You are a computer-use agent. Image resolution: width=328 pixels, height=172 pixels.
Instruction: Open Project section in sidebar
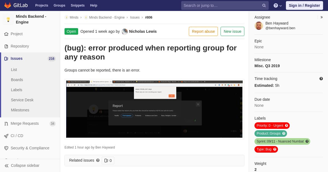(17, 34)
